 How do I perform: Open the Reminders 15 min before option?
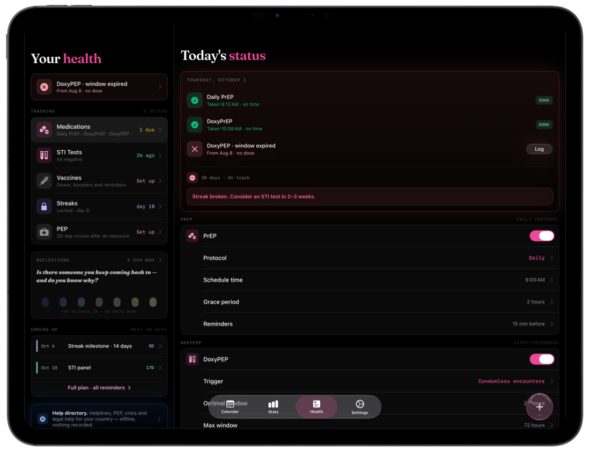380,324
